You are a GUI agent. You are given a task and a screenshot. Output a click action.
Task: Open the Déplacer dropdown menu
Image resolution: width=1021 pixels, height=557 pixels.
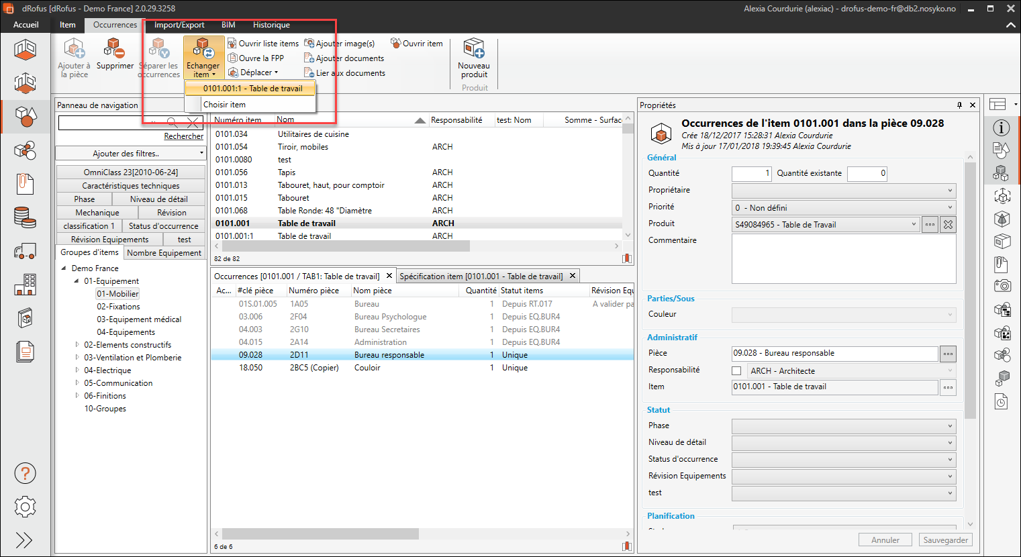click(x=254, y=72)
